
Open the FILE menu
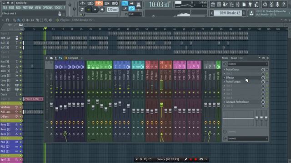tap(5, 8)
